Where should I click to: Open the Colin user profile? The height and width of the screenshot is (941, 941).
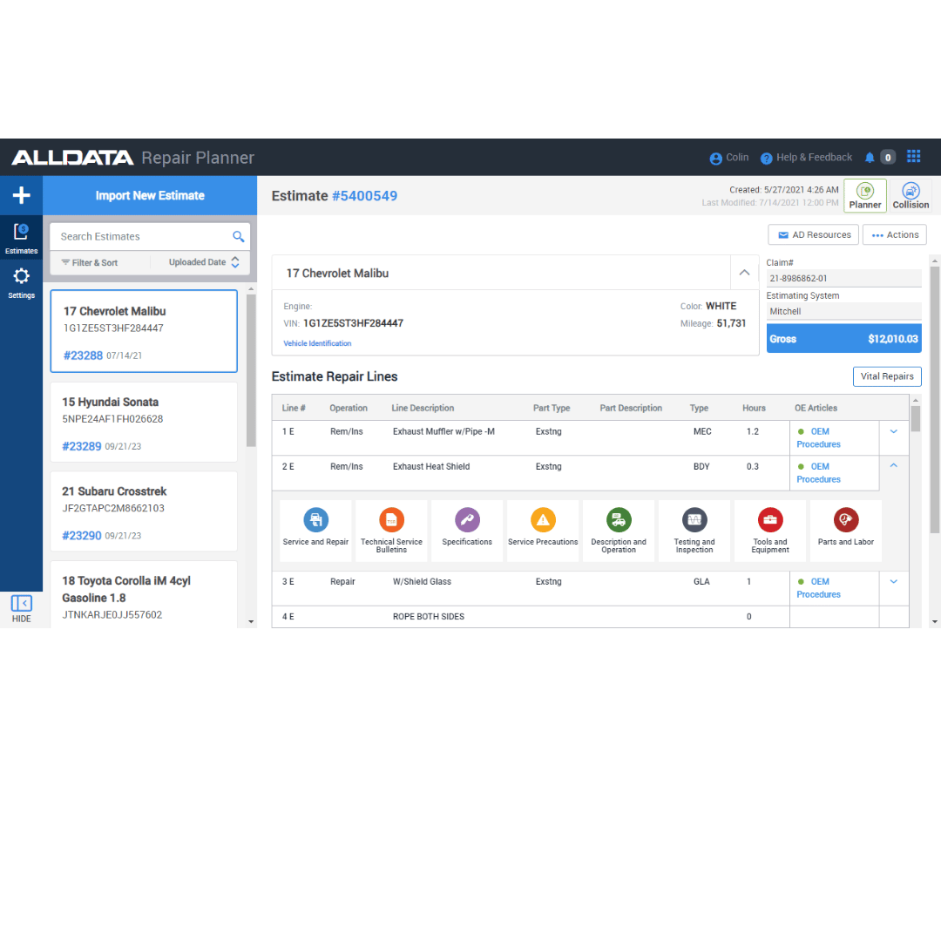729,157
